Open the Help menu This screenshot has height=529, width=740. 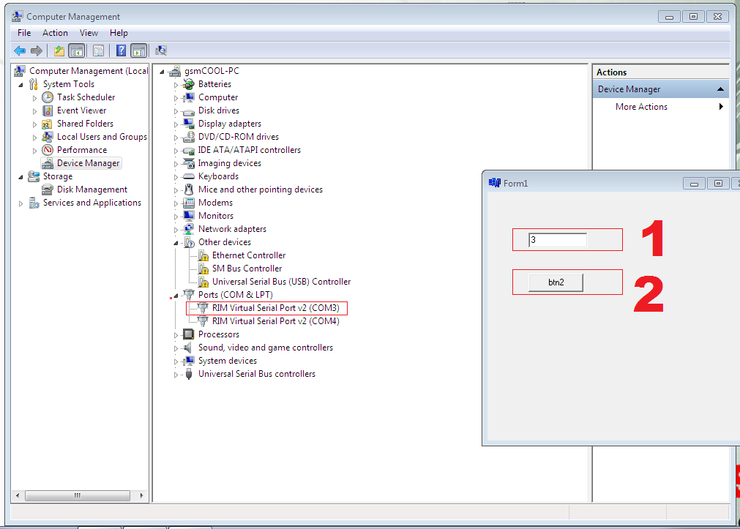[x=119, y=33]
